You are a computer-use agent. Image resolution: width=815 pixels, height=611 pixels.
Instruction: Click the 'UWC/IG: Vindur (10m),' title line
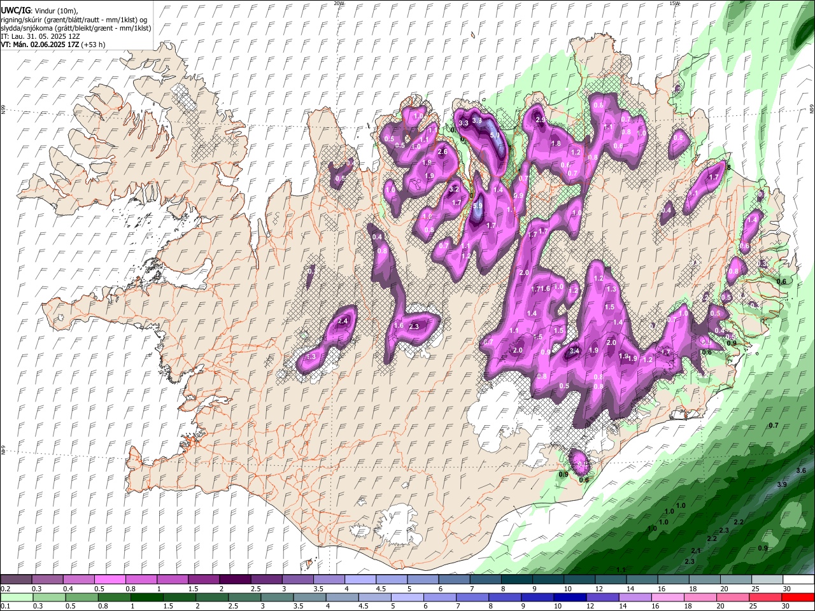point(39,11)
